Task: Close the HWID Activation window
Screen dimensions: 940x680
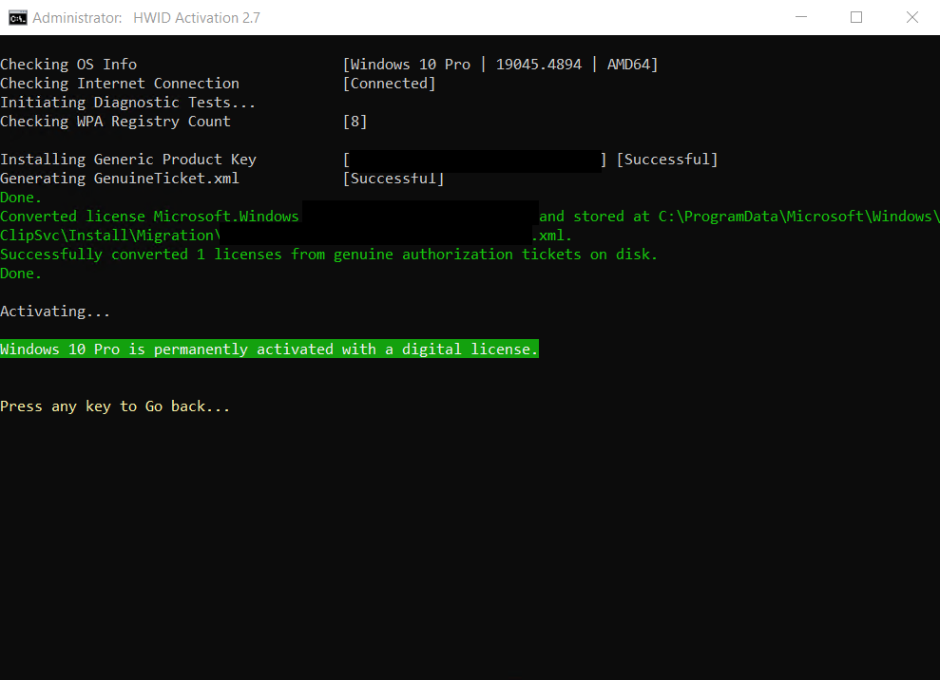Action: coord(911,17)
